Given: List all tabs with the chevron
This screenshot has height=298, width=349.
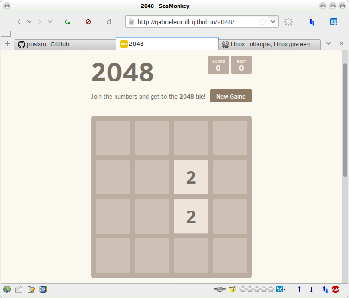Looking at the screenshot, I should click(x=328, y=43).
